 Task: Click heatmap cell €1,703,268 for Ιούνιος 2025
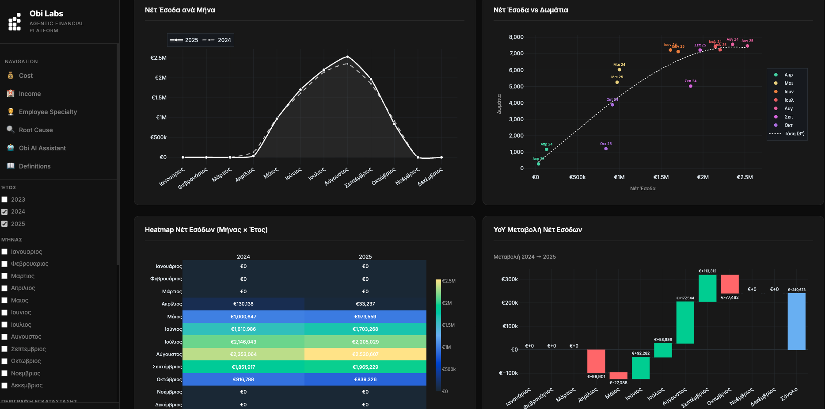[365, 329]
